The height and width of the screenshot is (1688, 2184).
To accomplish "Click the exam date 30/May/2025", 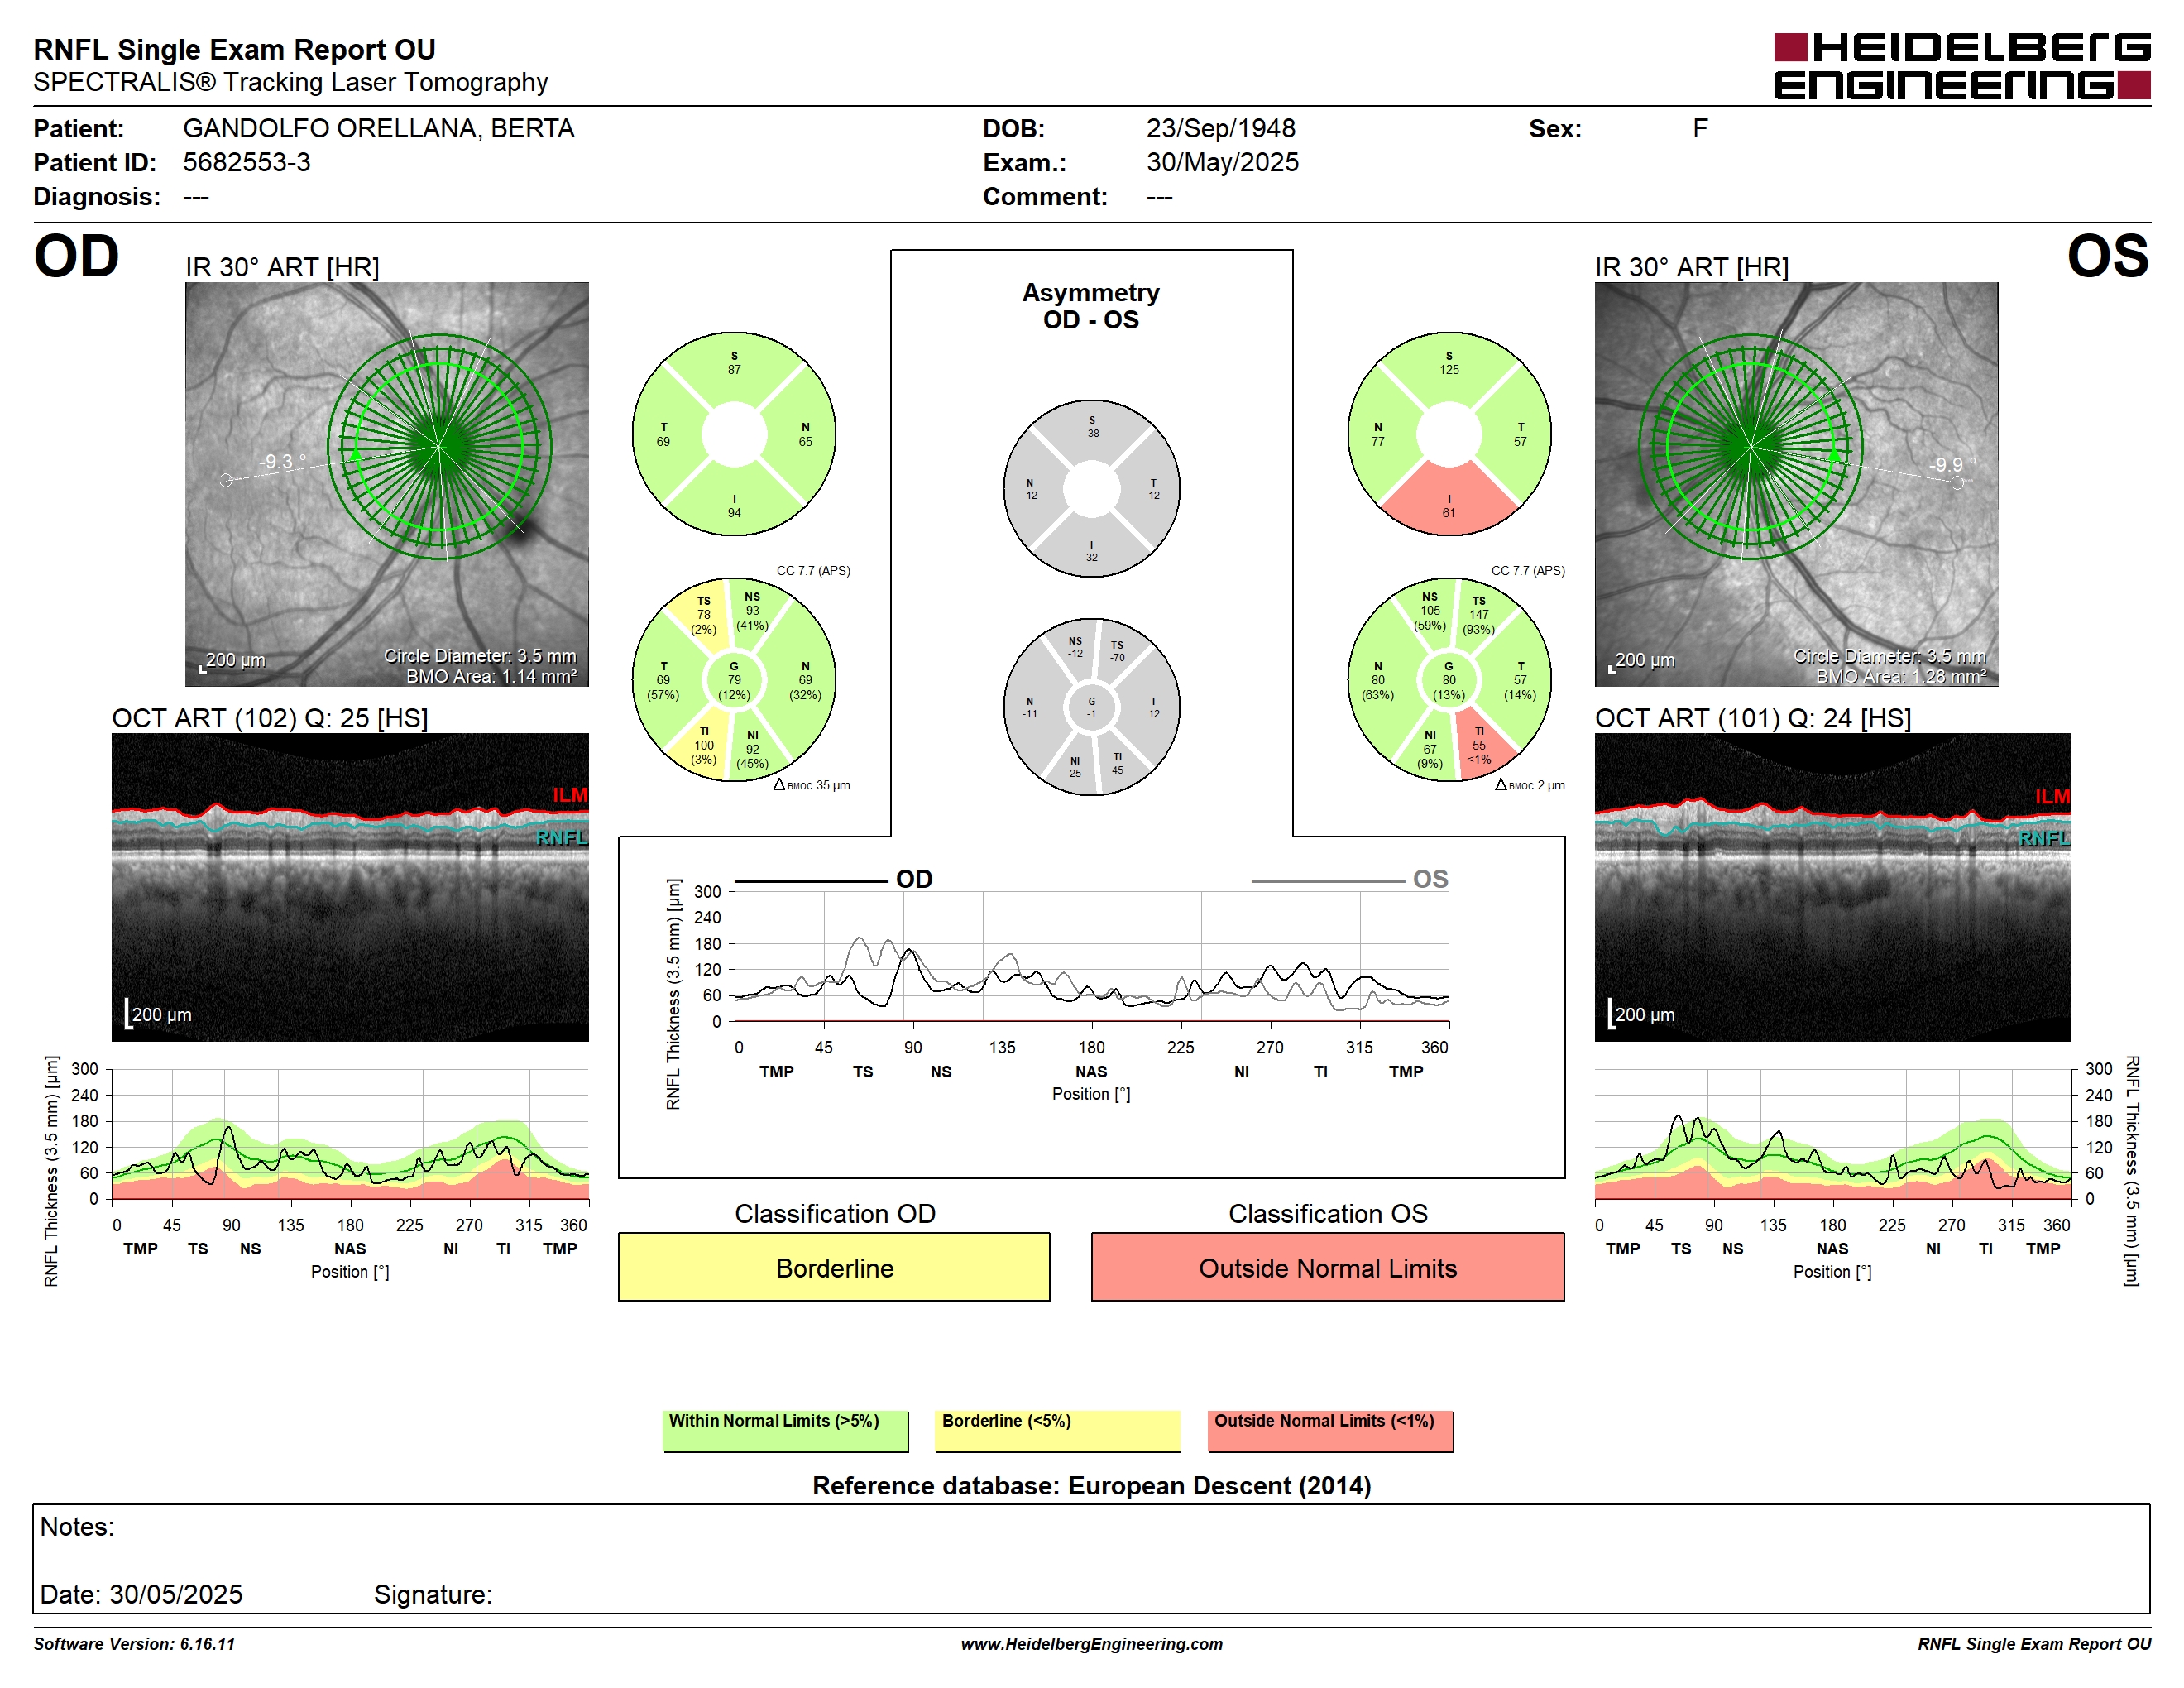I will pos(1222,162).
